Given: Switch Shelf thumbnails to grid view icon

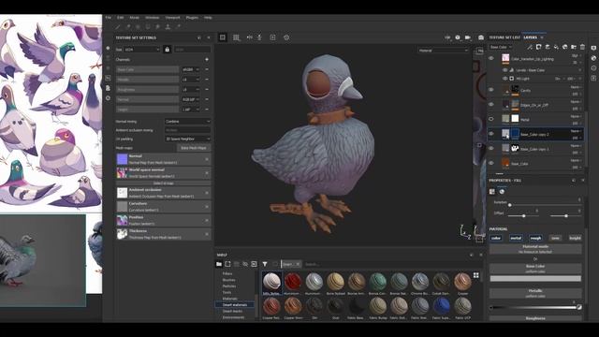Looking at the screenshot, I should (476, 275).
